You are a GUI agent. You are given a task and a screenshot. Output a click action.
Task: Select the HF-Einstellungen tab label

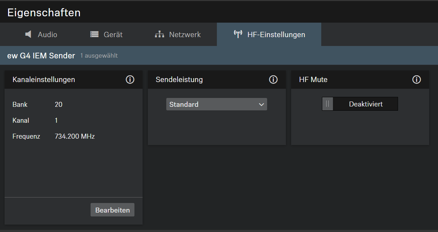click(276, 35)
